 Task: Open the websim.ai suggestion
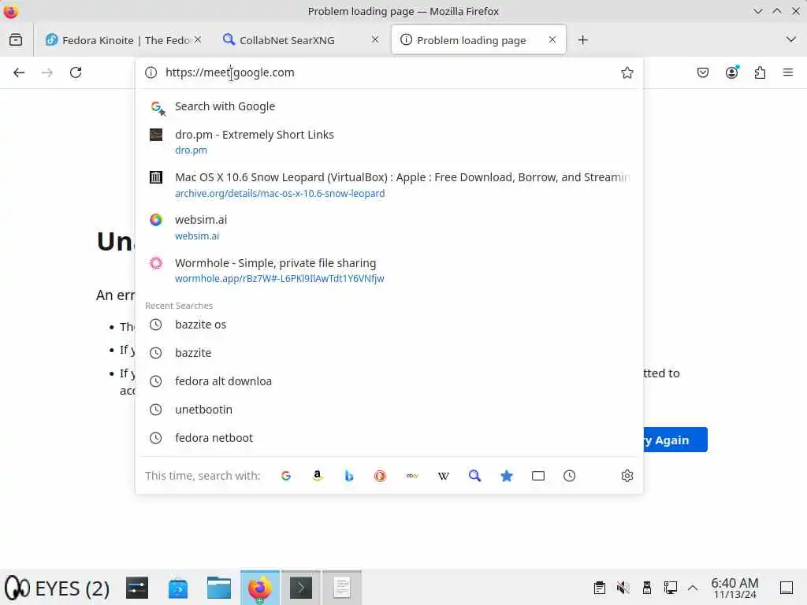pos(389,228)
